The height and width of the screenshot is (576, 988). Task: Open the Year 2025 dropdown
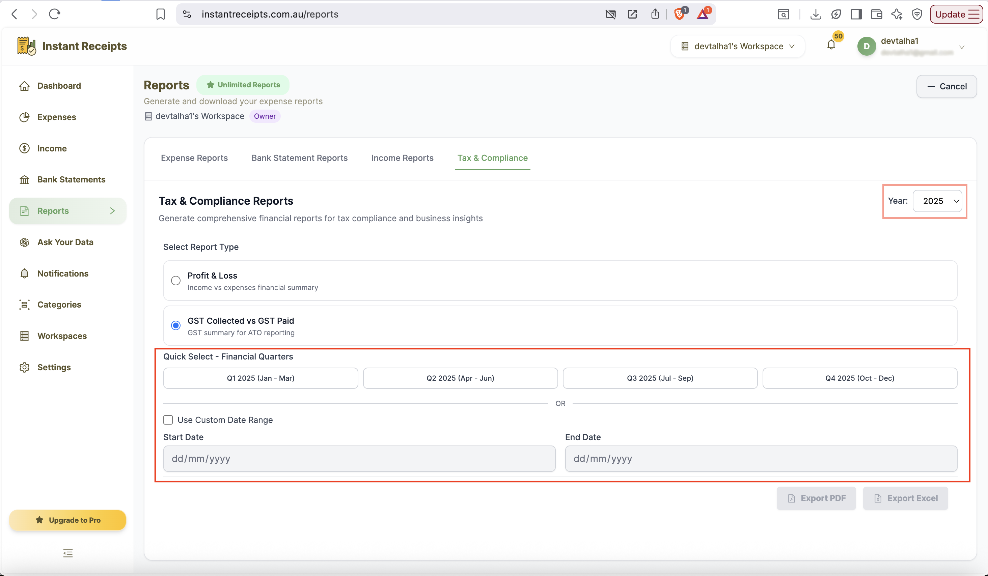937,201
